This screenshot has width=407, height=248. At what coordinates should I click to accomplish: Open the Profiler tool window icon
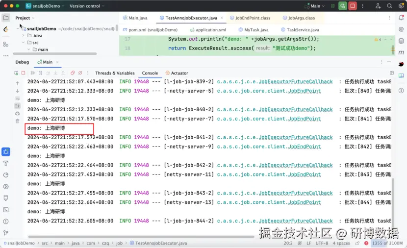[x=6, y=175]
